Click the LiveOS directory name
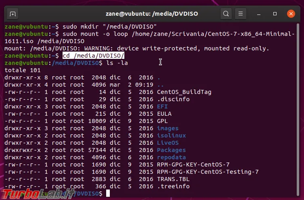Screen dimensions: 304x200 (168, 143)
